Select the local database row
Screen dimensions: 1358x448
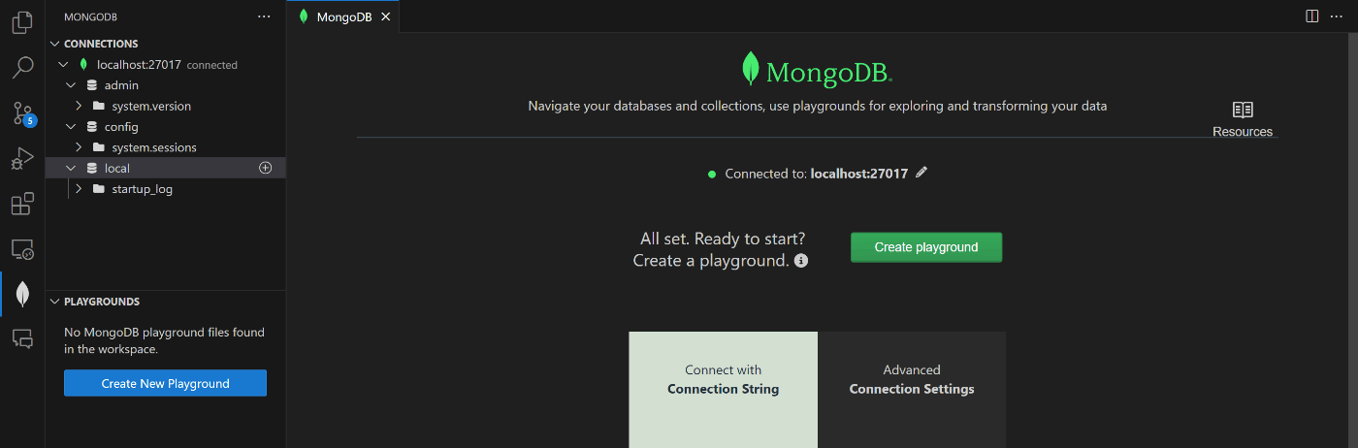coord(166,168)
